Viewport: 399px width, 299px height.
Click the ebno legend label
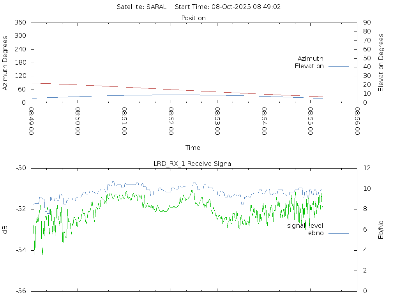click(316, 233)
